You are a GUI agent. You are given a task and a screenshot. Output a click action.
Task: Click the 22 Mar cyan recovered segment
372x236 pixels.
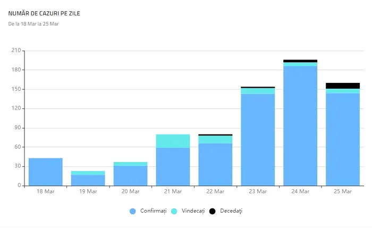pos(215,139)
